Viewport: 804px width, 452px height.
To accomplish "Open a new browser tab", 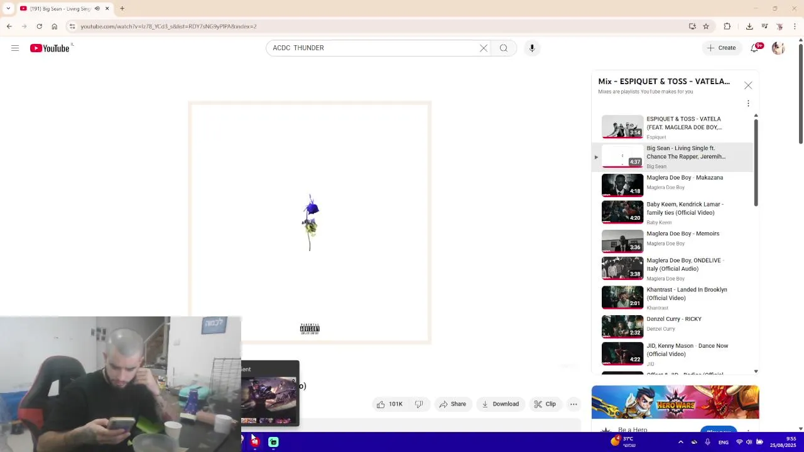I will point(122,9).
